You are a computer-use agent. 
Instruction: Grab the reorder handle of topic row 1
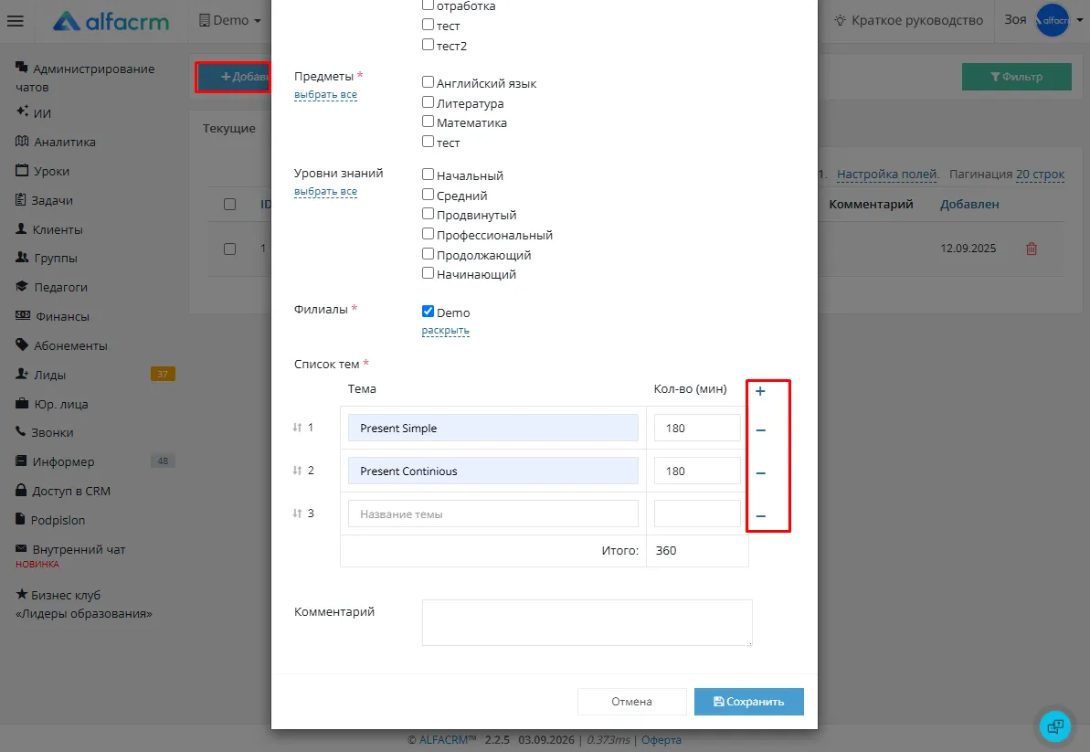(x=297, y=428)
